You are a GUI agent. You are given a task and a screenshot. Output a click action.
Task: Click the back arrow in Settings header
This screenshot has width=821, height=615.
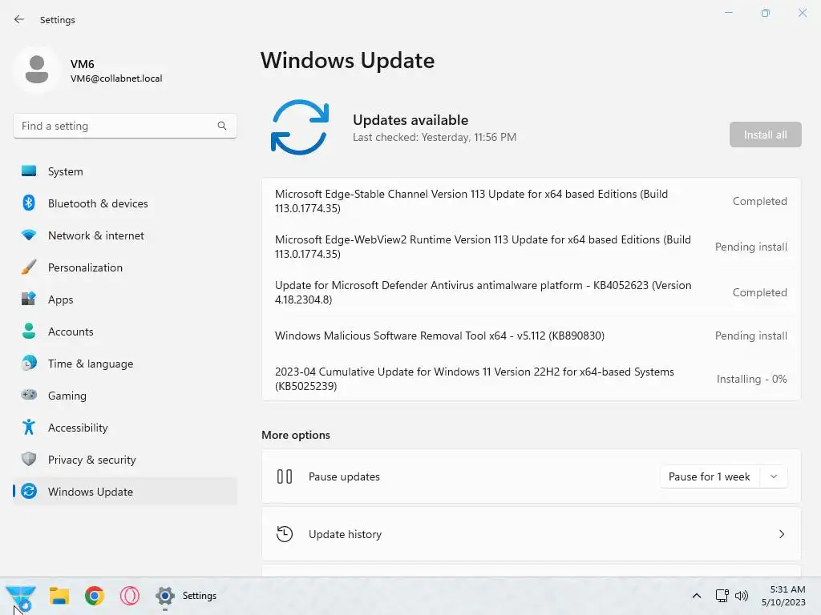tap(19, 19)
